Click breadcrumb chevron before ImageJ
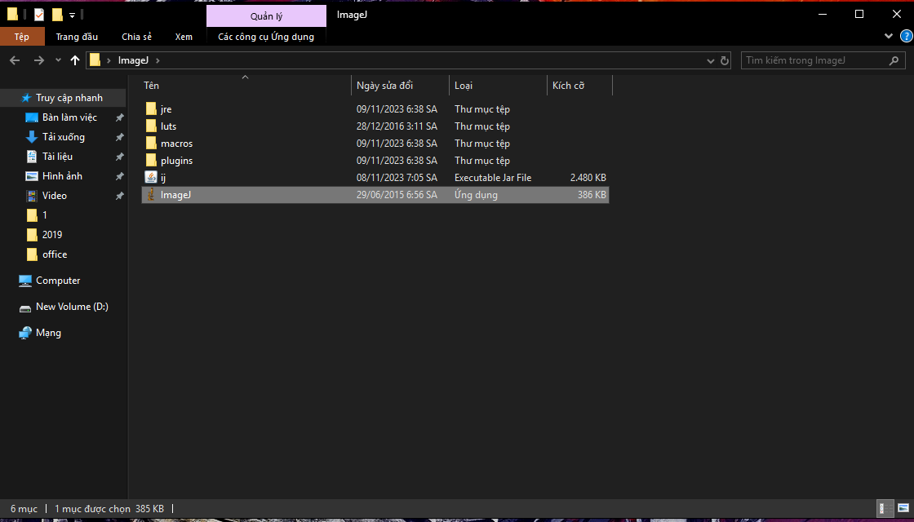The width and height of the screenshot is (914, 522). point(109,60)
